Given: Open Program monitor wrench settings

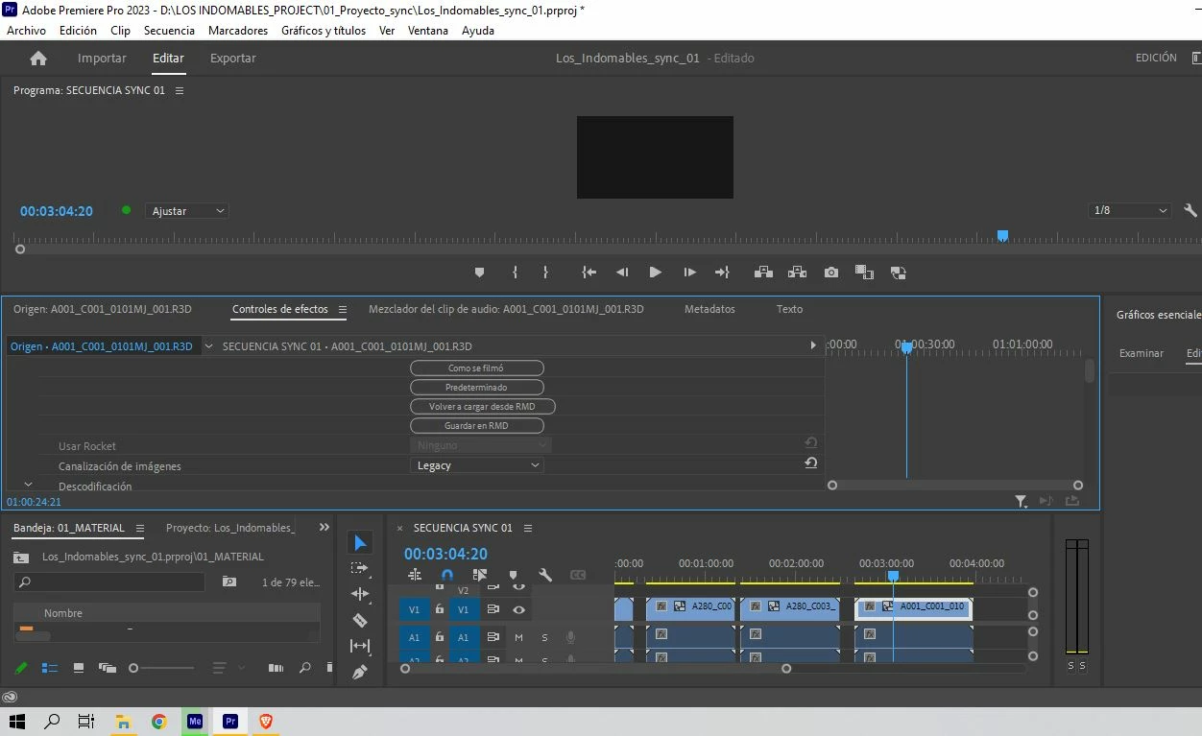Looking at the screenshot, I should [1190, 211].
